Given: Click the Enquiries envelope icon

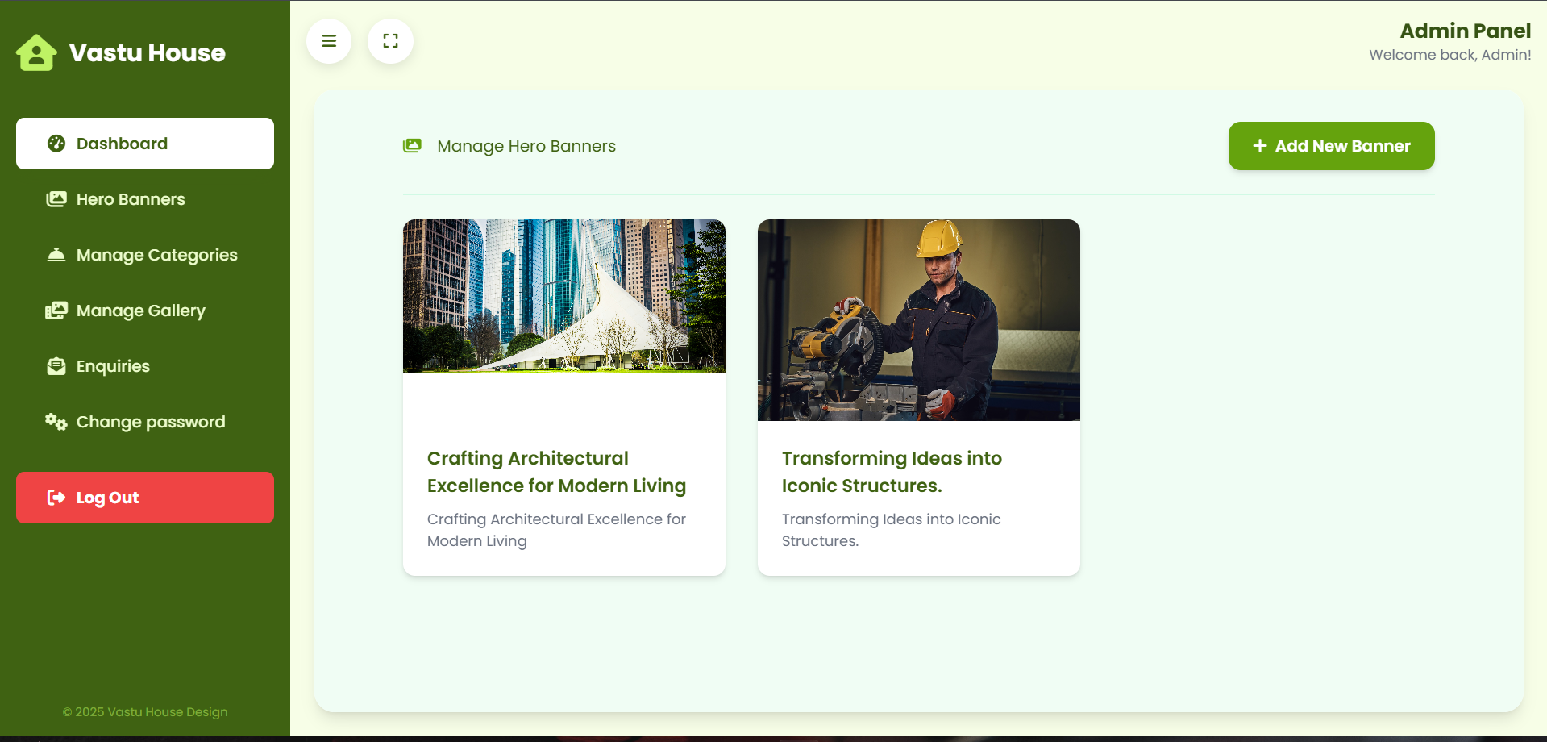Looking at the screenshot, I should (x=56, y=366).
